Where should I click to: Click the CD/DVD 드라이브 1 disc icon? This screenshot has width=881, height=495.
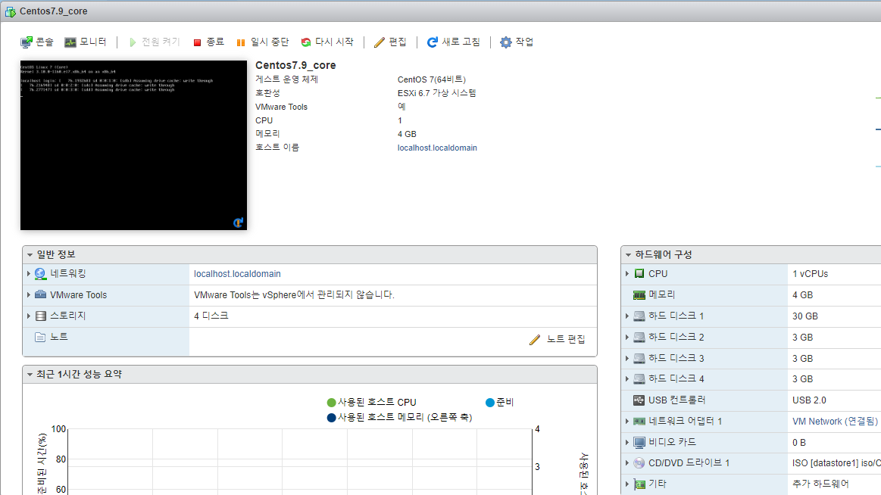click(639, 463)
